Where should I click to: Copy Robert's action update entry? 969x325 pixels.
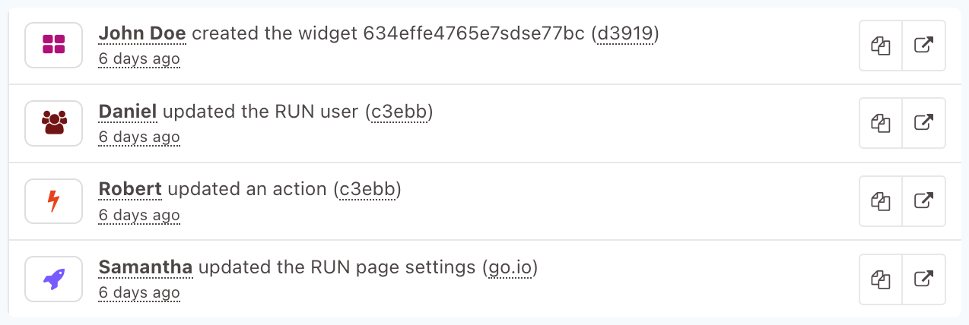point(881,201)
